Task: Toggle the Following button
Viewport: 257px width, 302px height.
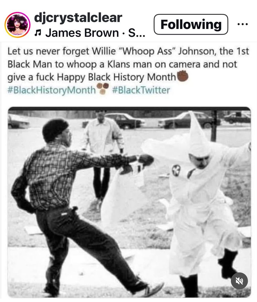Action: click(x=191, y=24)
